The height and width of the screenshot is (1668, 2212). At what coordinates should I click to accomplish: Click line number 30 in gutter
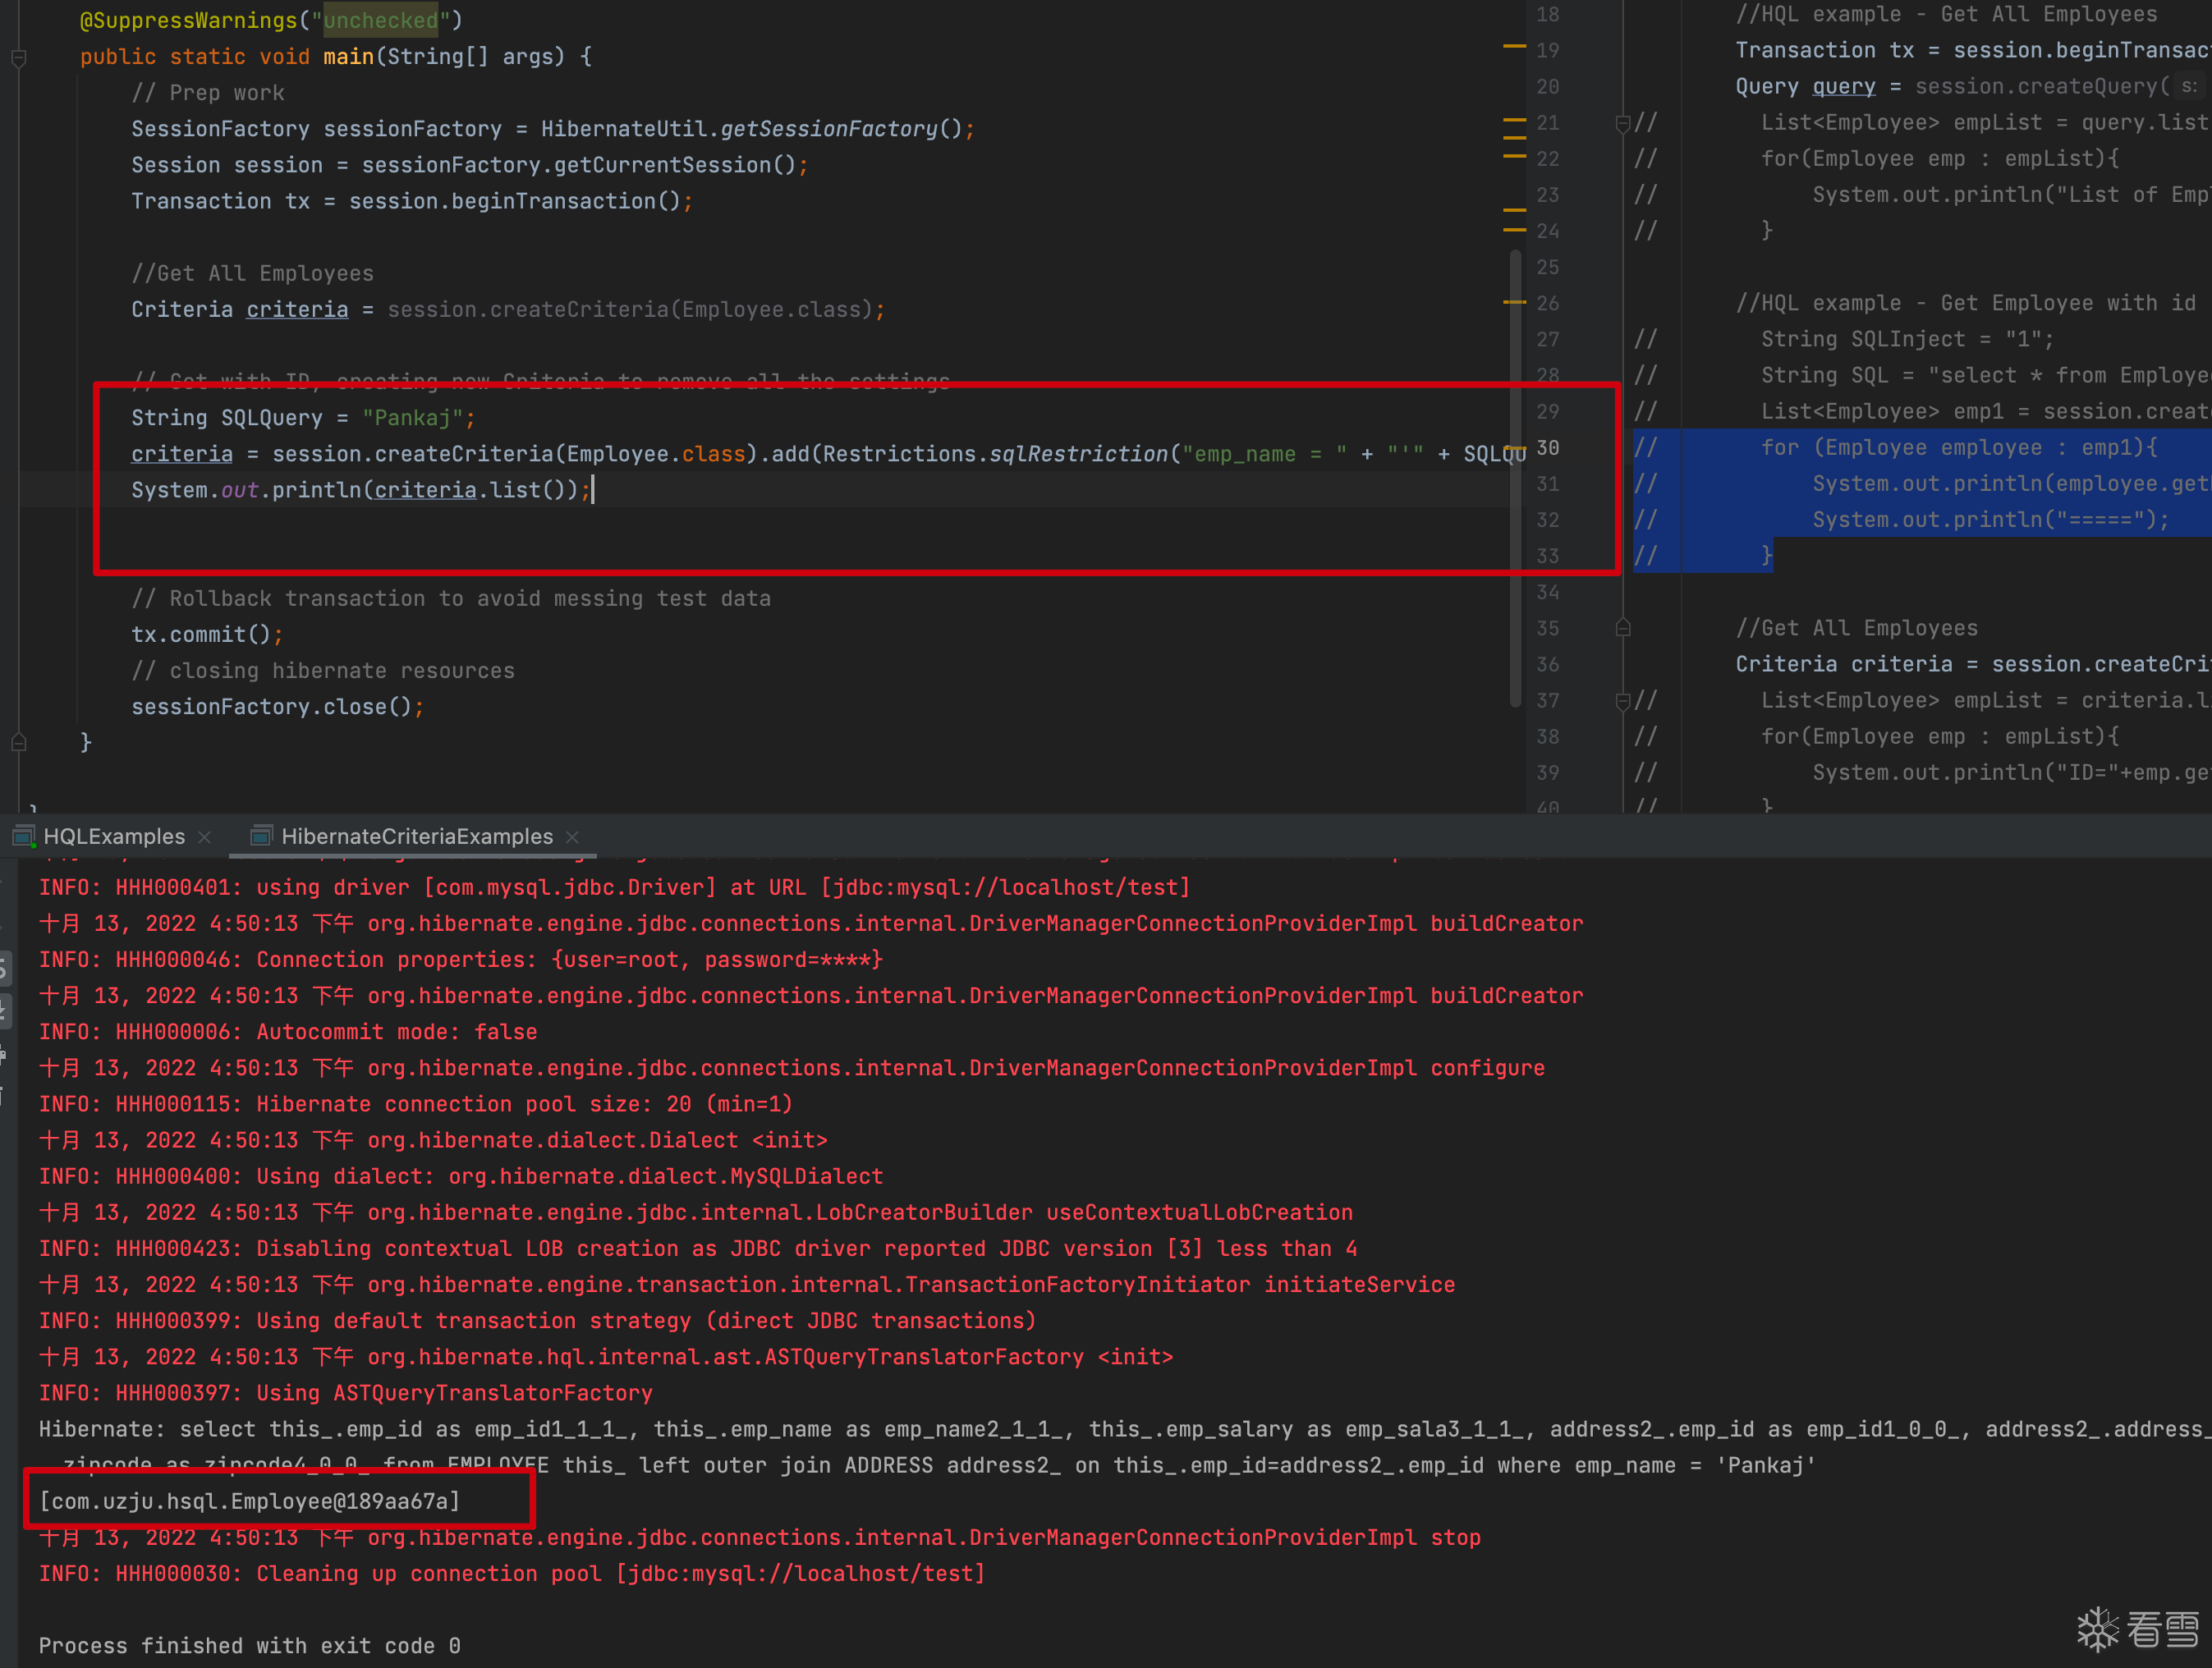click(x=1547, y=448)
